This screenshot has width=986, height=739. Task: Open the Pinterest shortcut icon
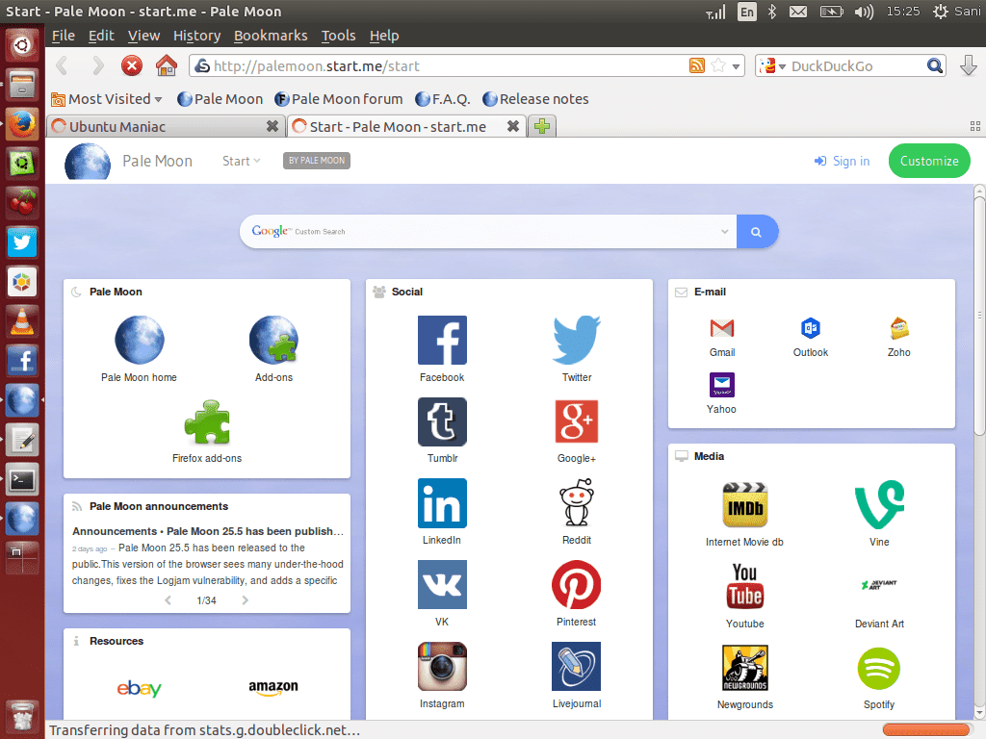[577, 584]
